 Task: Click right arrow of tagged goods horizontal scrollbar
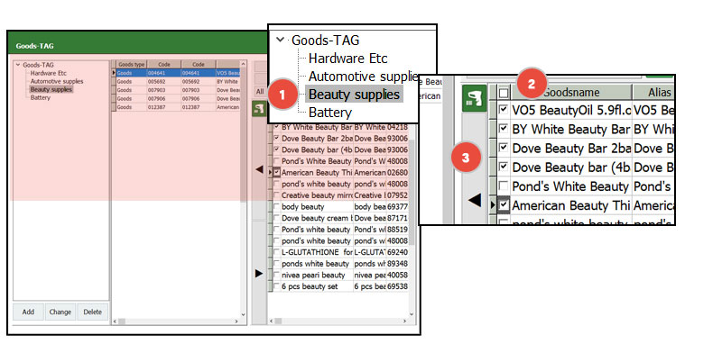click(x=236, y=321)
